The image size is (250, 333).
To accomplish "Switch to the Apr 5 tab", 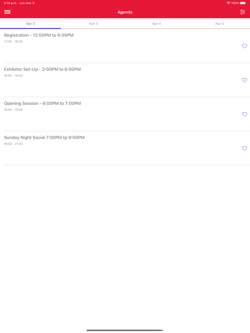I will coord(219,24).
